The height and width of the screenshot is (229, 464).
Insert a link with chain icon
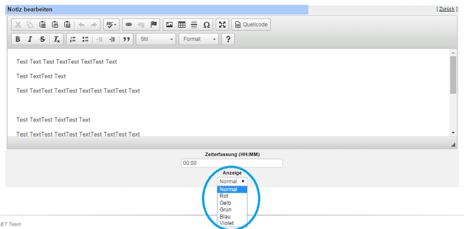[128, 25]
